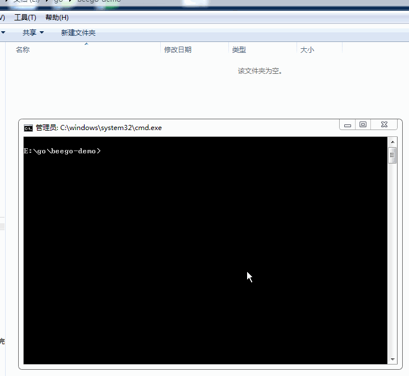Click cmd scrollbar down arrow
Viewport: 409px width, 376px height.
393,360
